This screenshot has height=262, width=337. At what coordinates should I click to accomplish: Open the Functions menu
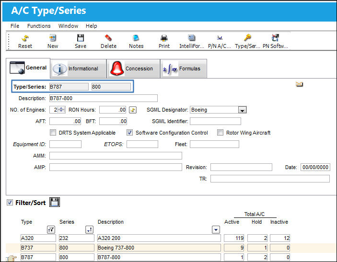(39, 26)
